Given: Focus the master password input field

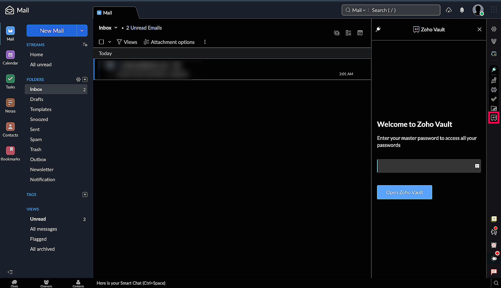Looking at the screenshot, I should (x=429, y=166).
